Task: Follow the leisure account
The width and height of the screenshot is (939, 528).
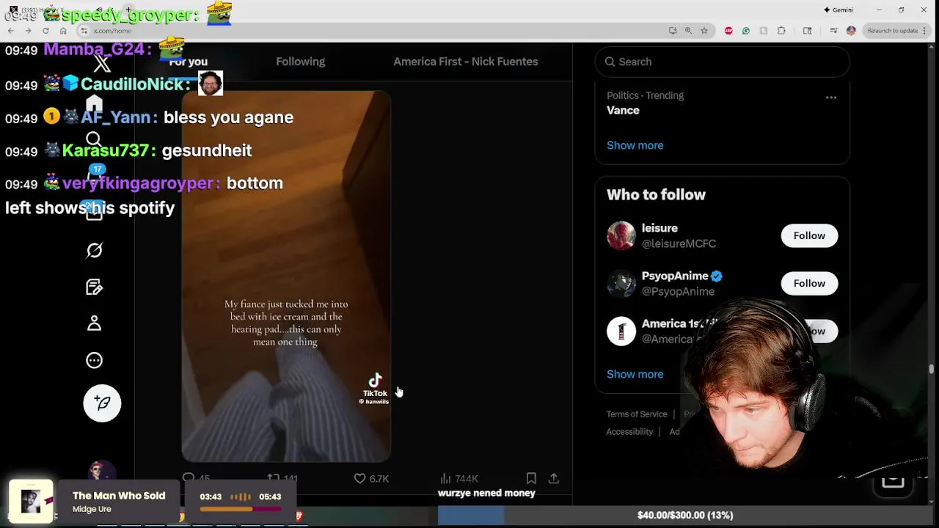Action: 809,235
